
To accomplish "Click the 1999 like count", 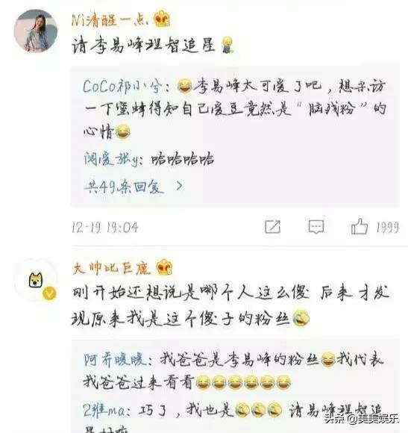I will point(388,228).
